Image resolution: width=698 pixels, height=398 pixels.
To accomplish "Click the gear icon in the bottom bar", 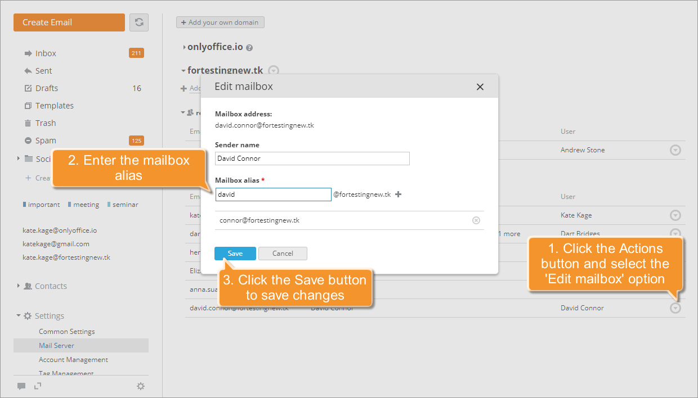I will pyautogui.click(x=140, y=386).
